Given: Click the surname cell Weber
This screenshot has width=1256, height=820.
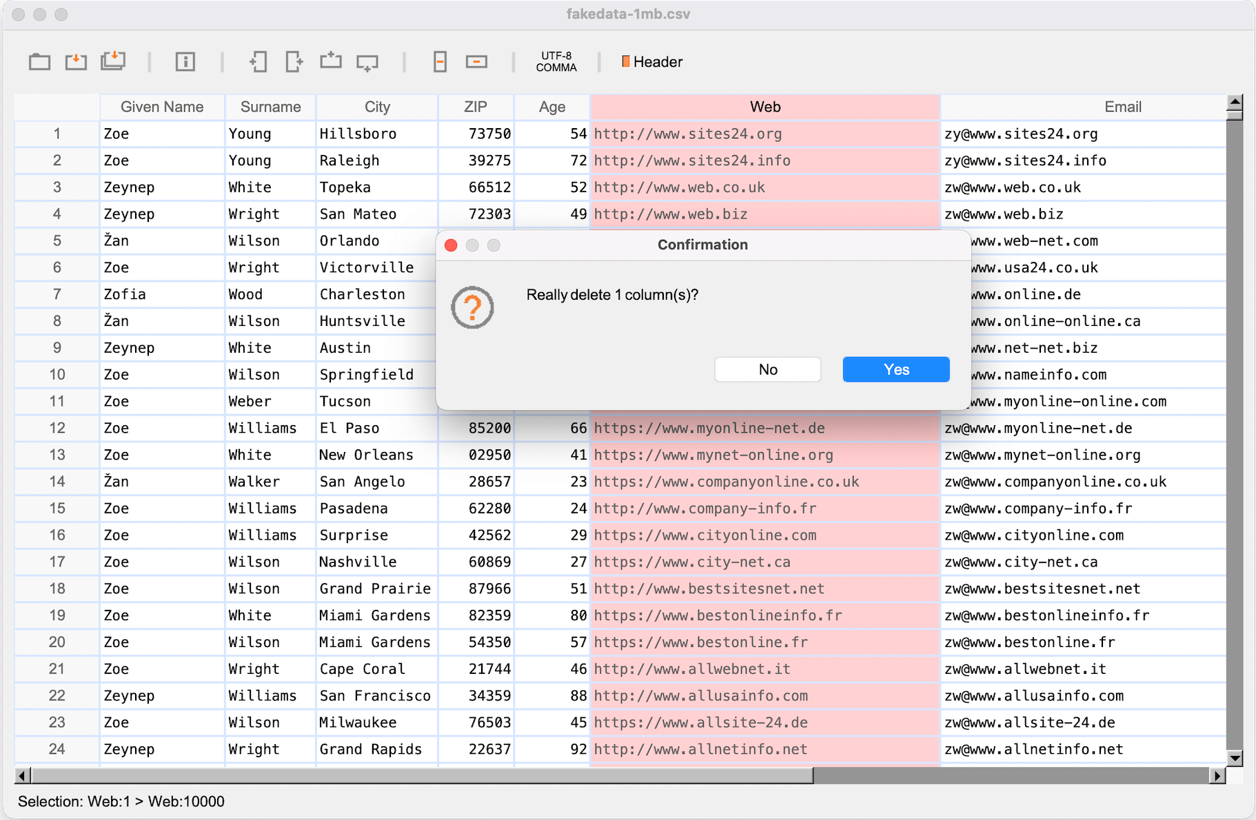Looking at the screenshot, I should click(270, 401).
